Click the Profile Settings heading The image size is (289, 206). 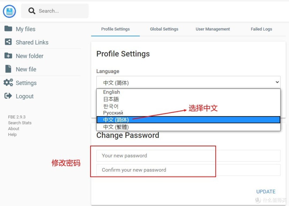(123, 54)
